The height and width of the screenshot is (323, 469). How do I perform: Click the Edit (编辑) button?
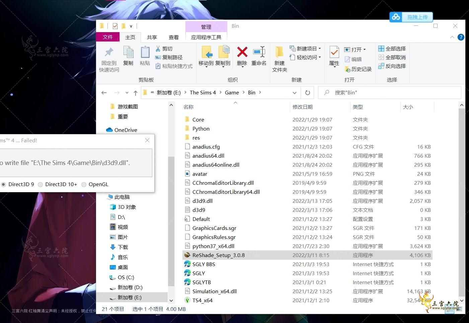coord(353,59)
